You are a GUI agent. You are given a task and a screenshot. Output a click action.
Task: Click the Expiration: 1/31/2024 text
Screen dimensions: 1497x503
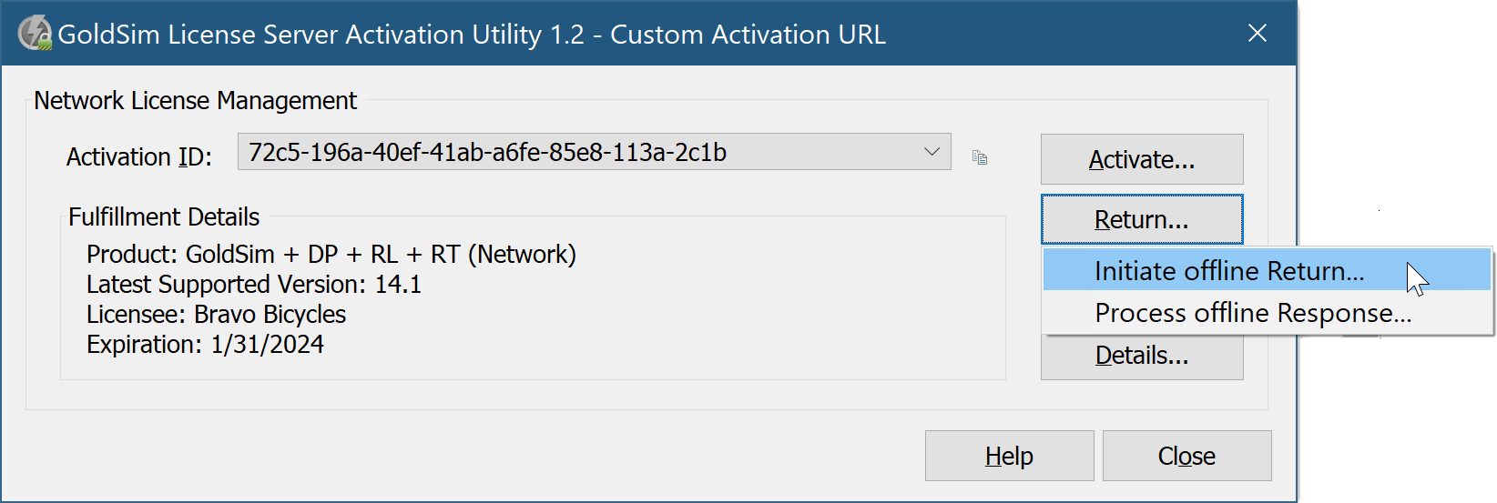(x=206, y=345)
